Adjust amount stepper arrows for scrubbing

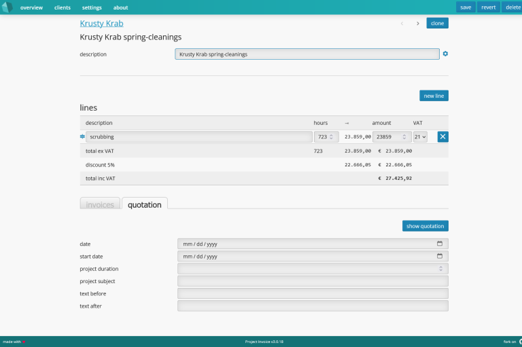[404, 136]
